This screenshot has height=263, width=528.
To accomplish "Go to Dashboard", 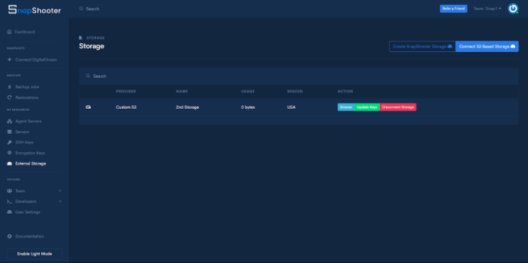I will [x=24, y=32].
